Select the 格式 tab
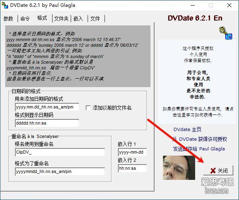239x200 pixels. (42, 18)
